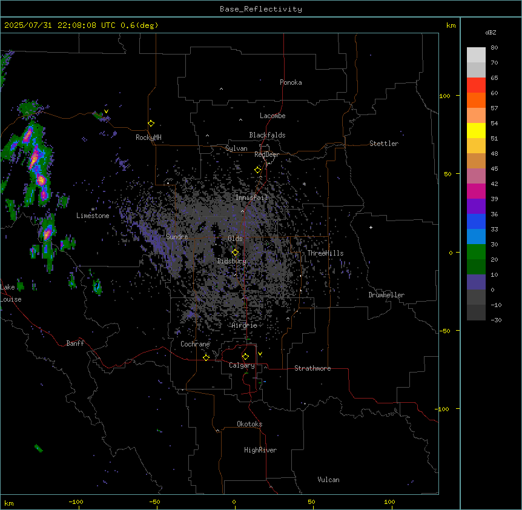Click the Drumheller town label
This screenshot has width=522, height=510.
pos(386,295)
